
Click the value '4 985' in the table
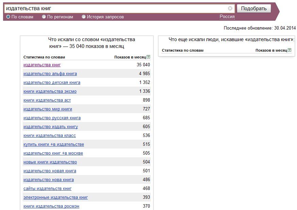144,73
